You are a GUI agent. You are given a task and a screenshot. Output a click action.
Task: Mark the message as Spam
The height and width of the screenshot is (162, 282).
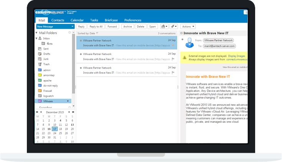click(153, 27)
